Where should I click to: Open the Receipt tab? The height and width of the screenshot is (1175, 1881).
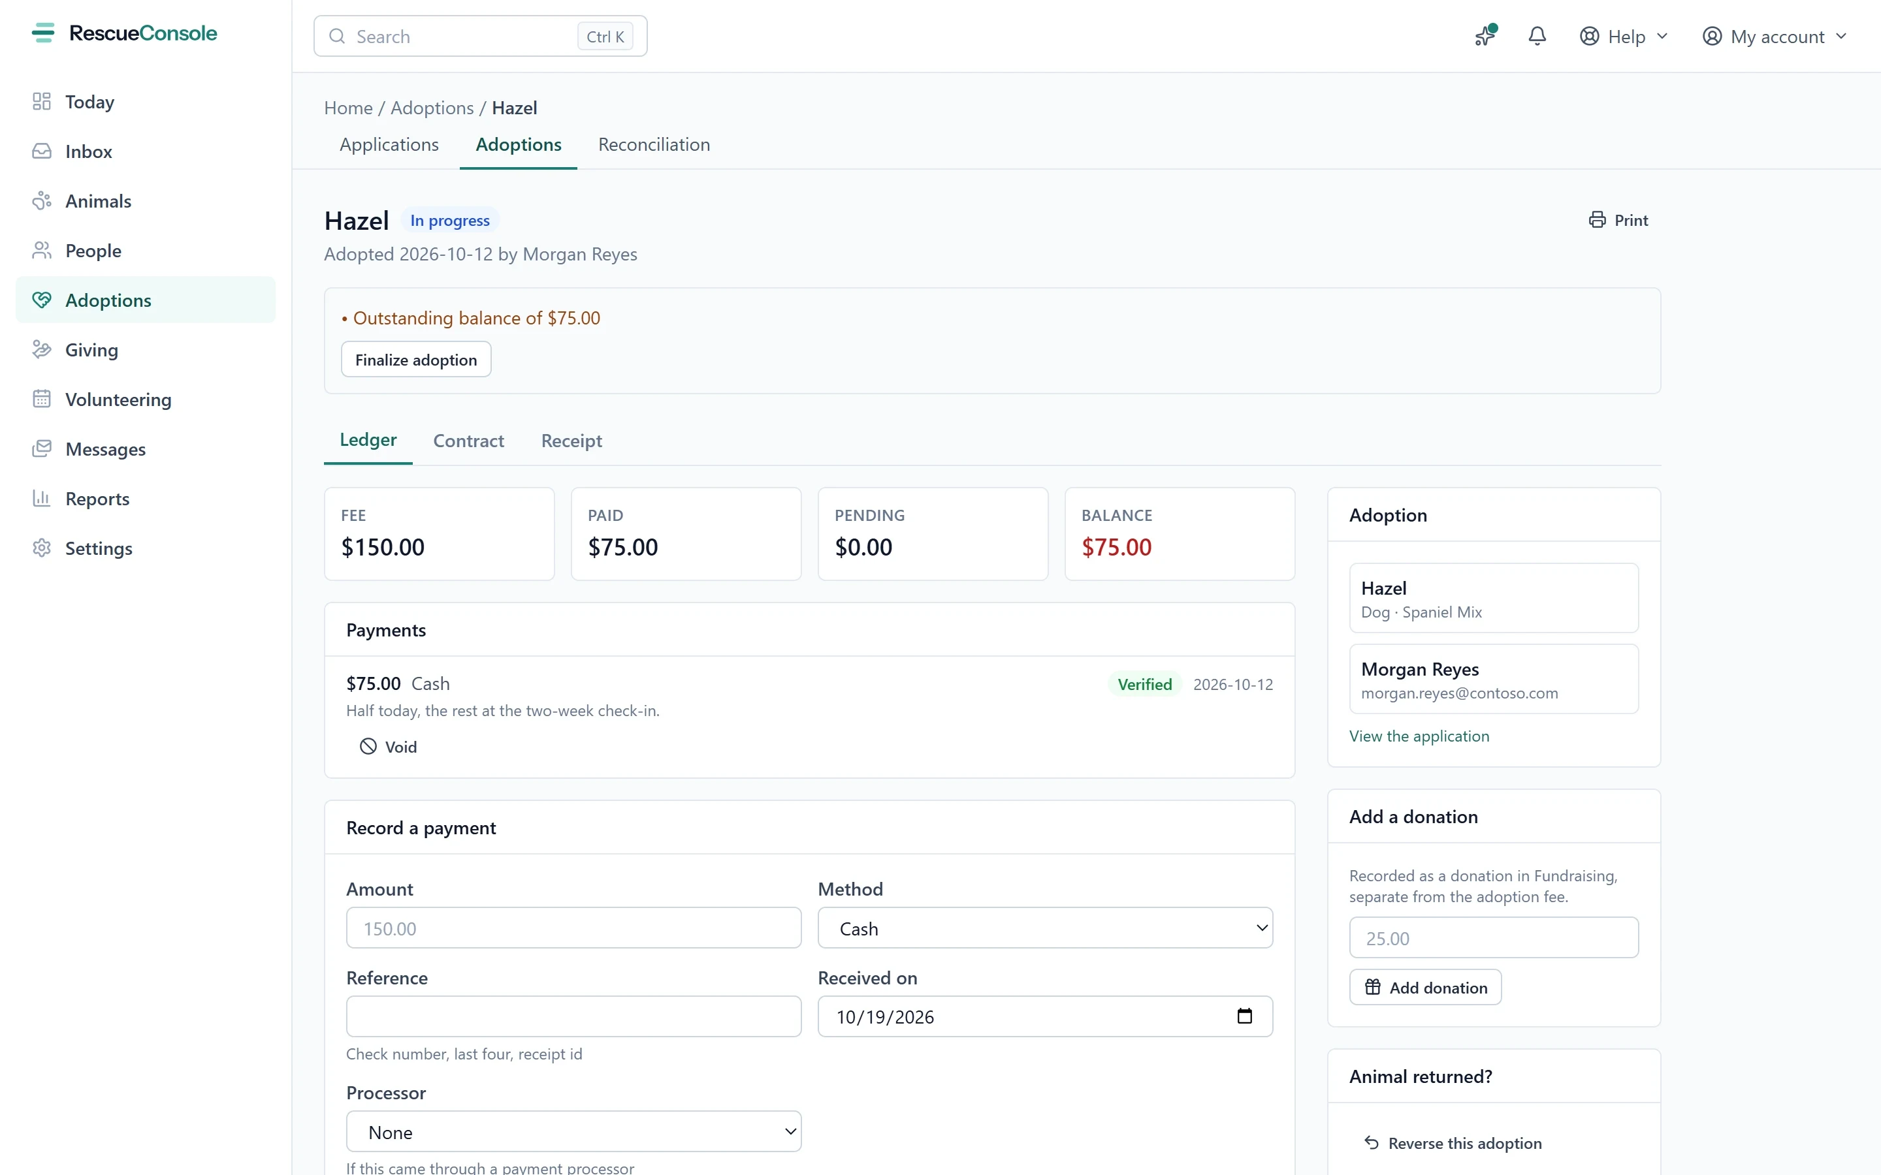(x=571, y=441)
